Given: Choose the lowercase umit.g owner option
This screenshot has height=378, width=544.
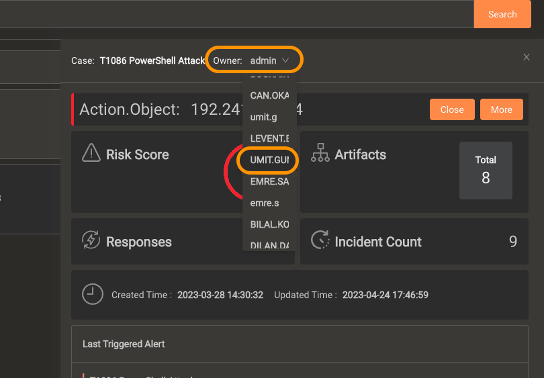Looking at the screenshot, I should coord(269,117).
